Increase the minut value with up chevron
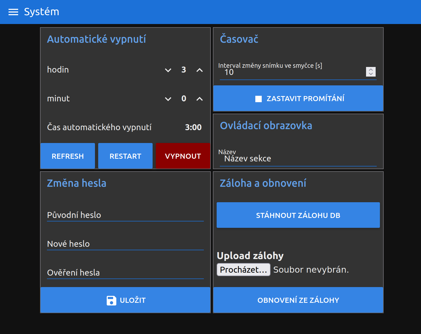421x334 pixels. (200, 99)
